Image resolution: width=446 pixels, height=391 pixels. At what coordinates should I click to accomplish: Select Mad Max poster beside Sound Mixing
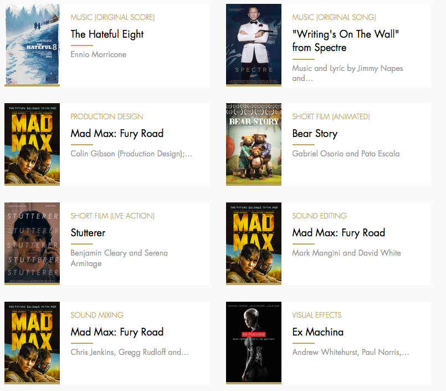pyautogui.click(x=32, y=343)
